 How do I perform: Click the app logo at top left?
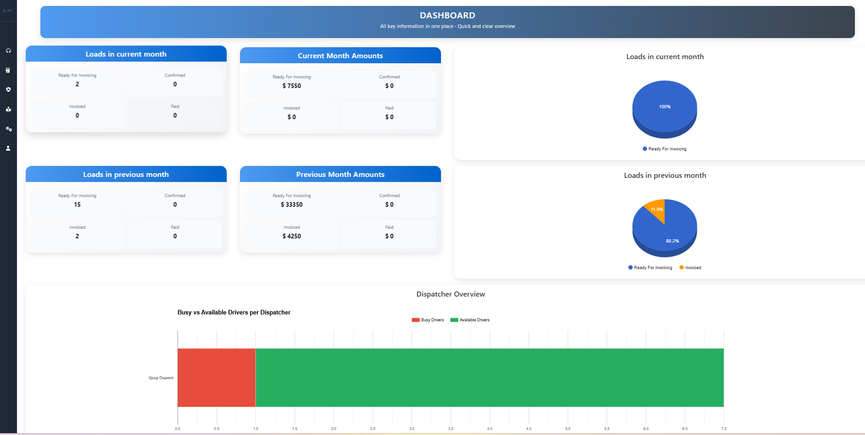tap(8, 11)
